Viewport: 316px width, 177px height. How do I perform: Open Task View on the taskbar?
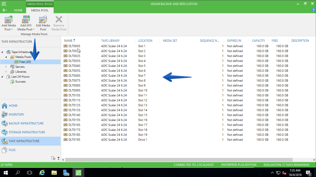pyautogui.click(x=29, y=173)
